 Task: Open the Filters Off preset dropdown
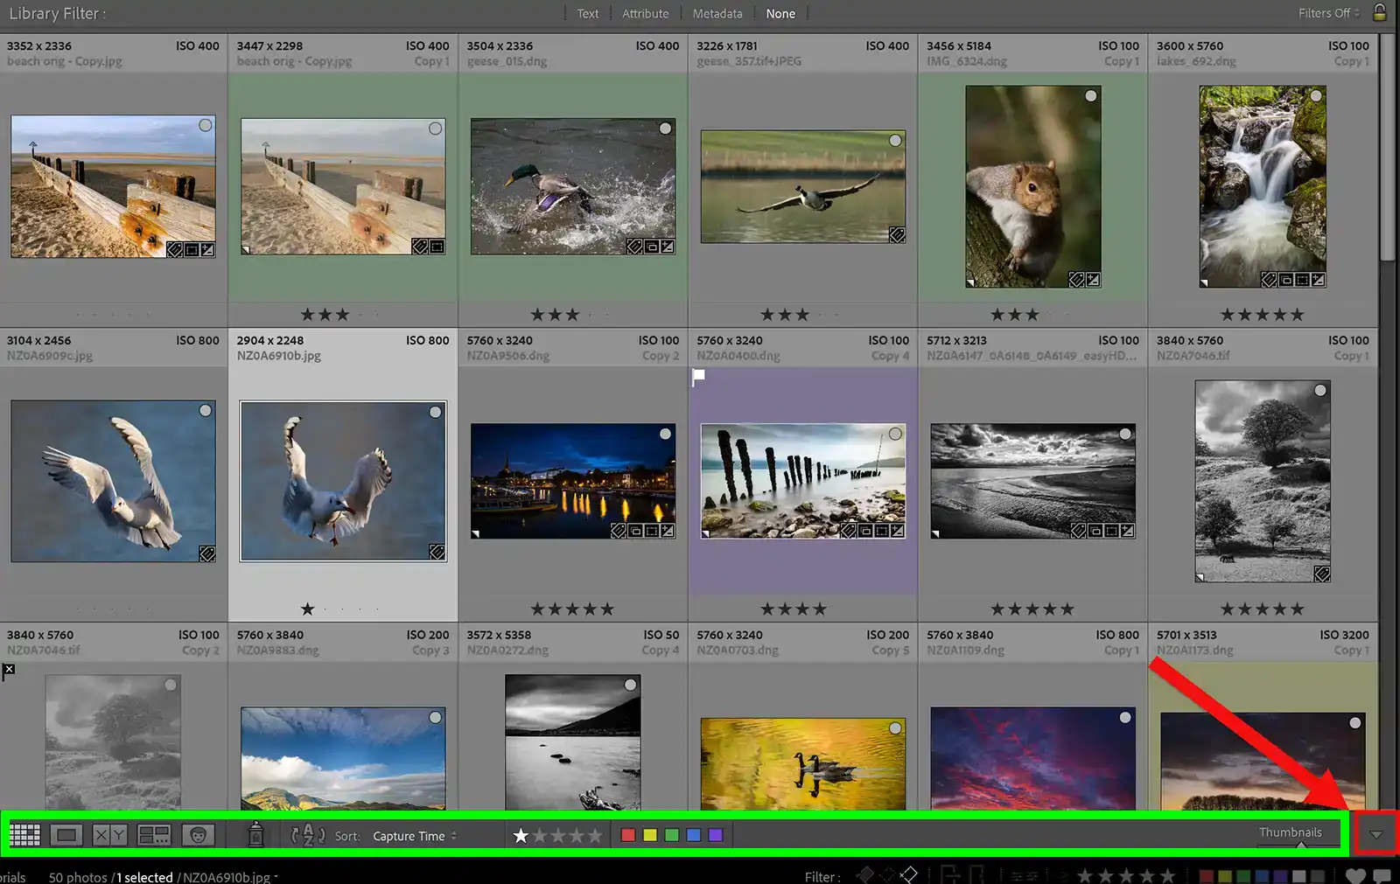[x=1328, y=13]
